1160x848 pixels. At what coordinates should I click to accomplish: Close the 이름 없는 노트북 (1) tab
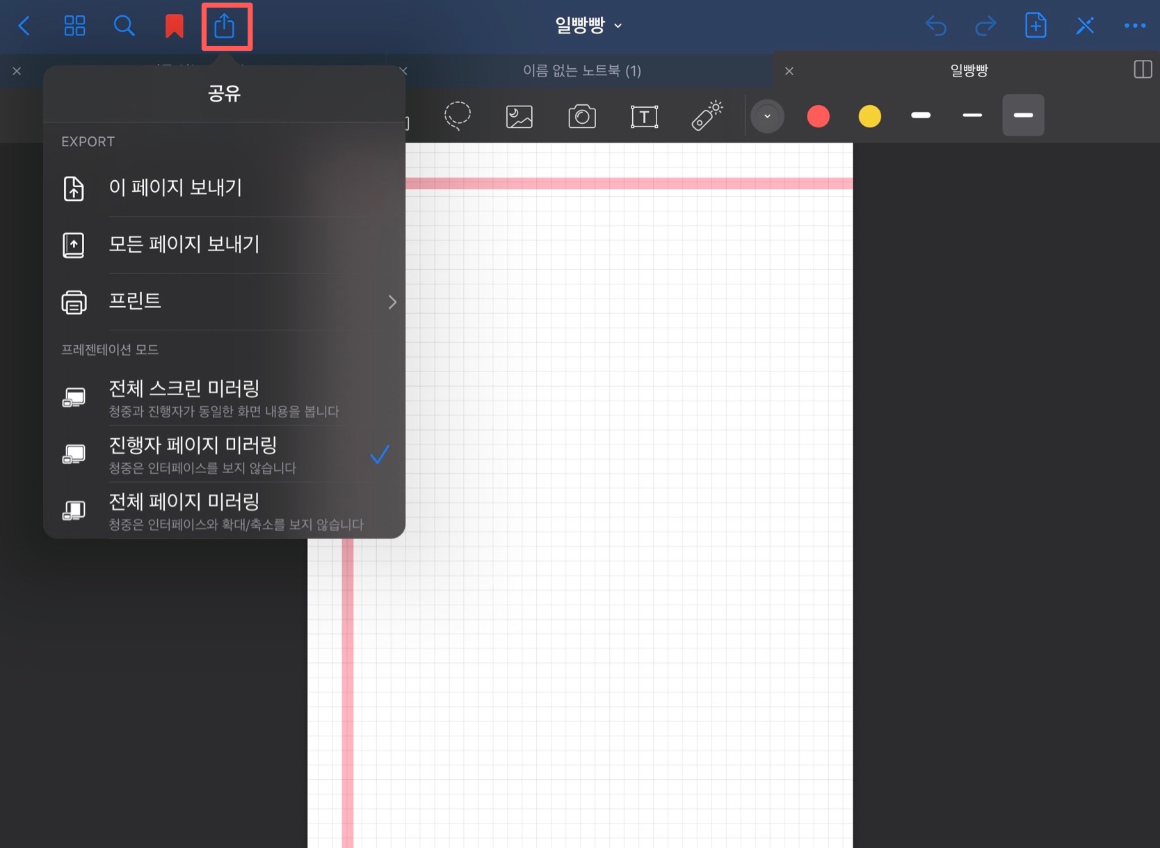[403, 71]
